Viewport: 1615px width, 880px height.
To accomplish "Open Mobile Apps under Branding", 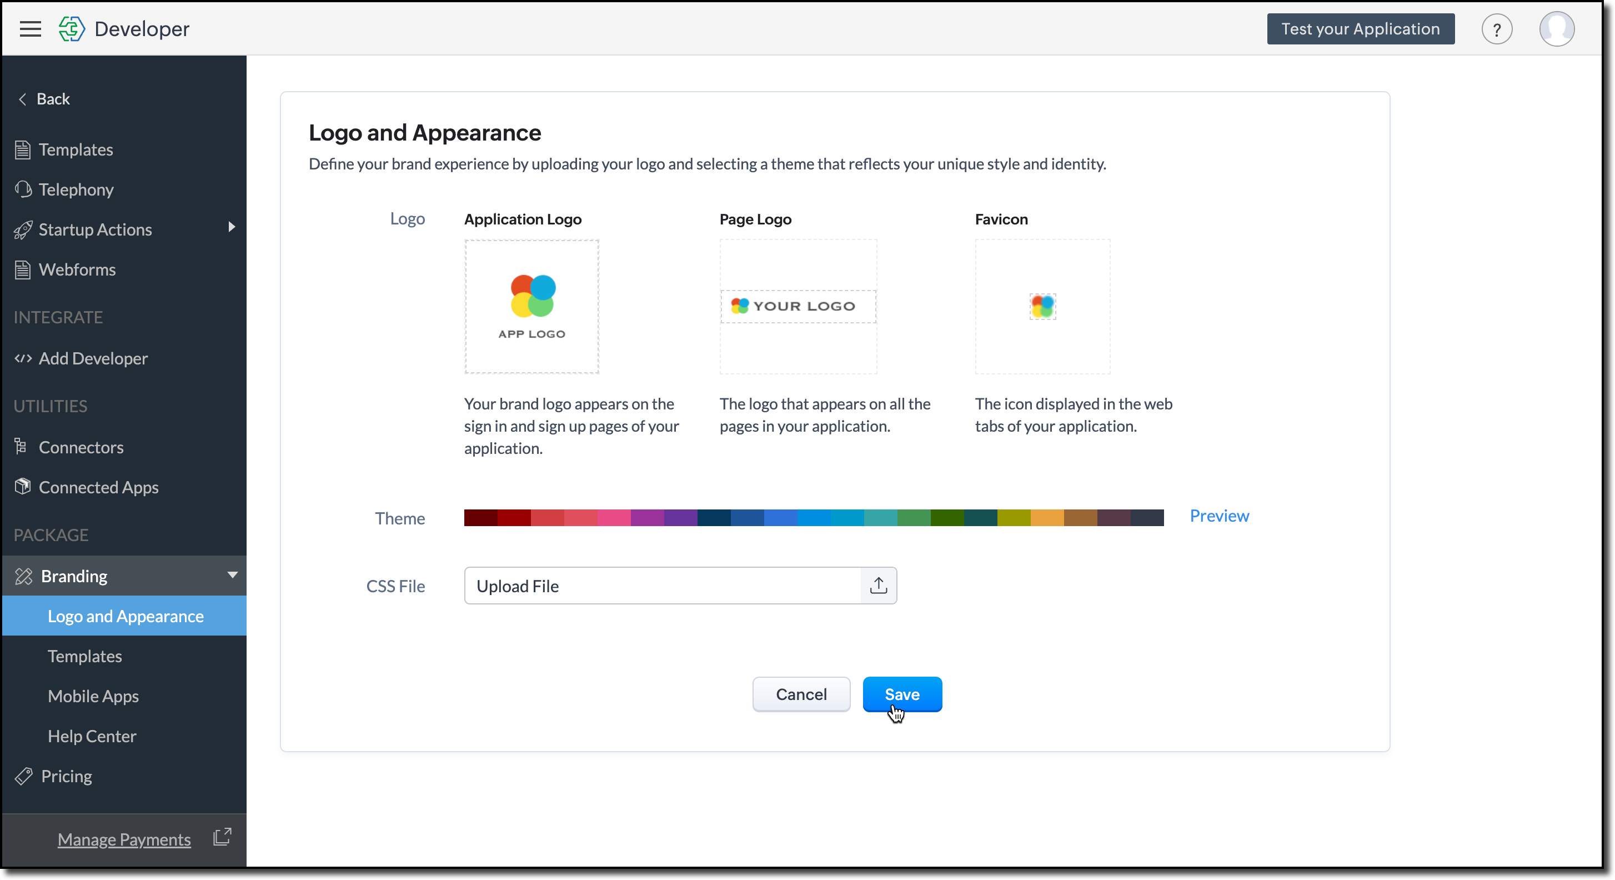I will point(93,696).
